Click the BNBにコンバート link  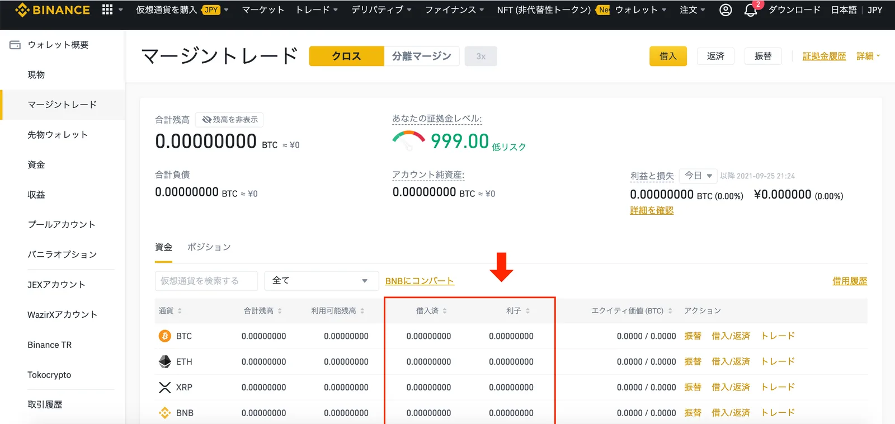420,281
